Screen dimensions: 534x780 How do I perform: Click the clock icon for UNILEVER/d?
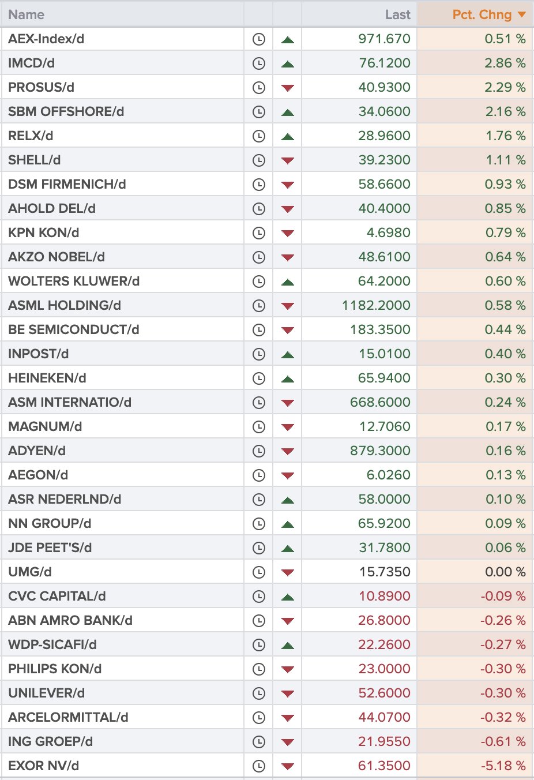[259, 693]
